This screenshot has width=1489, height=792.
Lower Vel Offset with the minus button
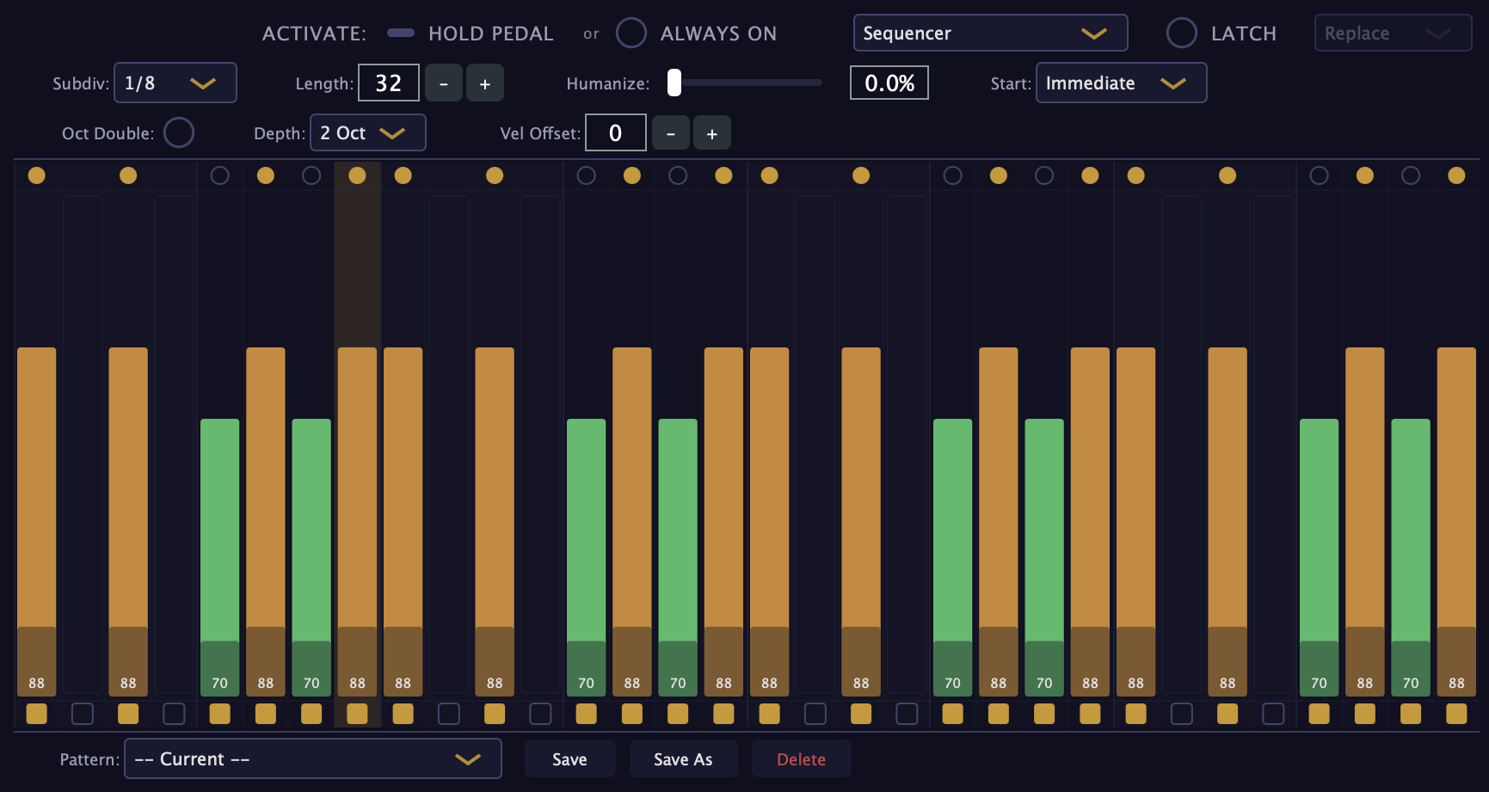coord(671,133)
